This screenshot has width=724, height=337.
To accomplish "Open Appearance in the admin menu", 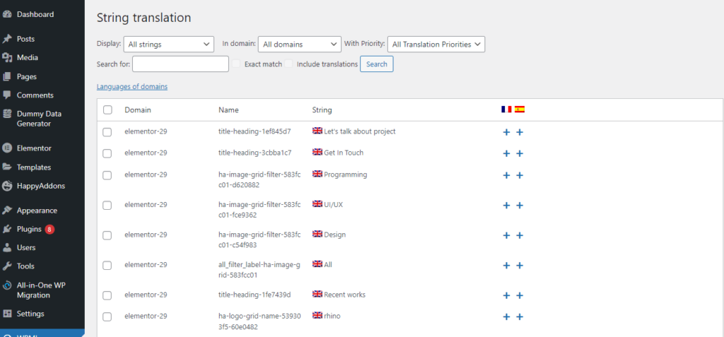I will [37, 211].
